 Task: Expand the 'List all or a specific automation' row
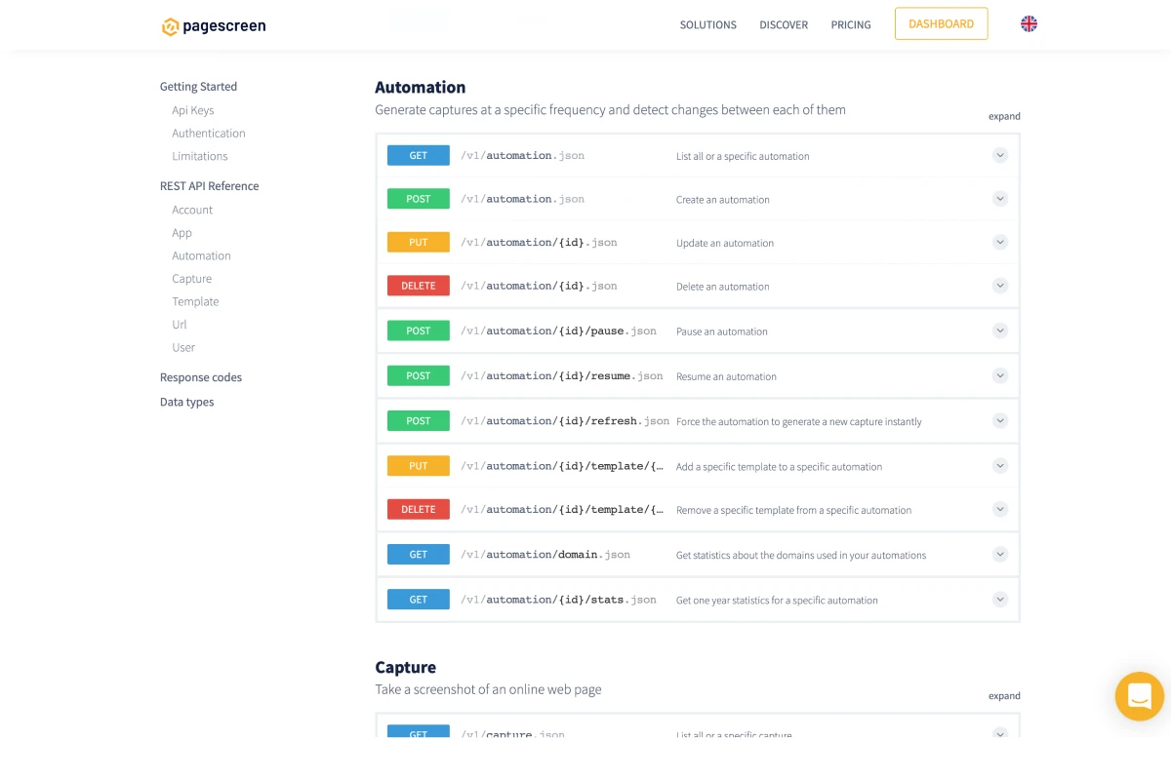click(999, 155)
